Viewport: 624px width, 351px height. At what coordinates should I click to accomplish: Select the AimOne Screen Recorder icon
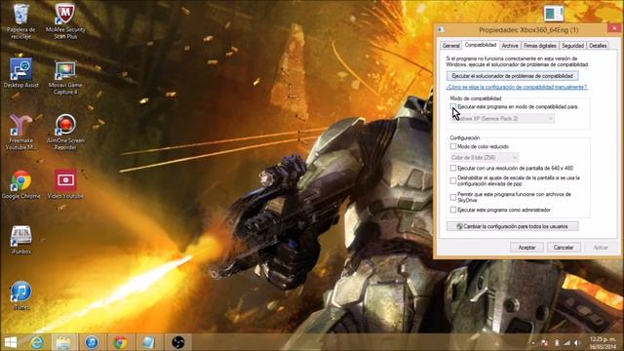tap(65, 133)
